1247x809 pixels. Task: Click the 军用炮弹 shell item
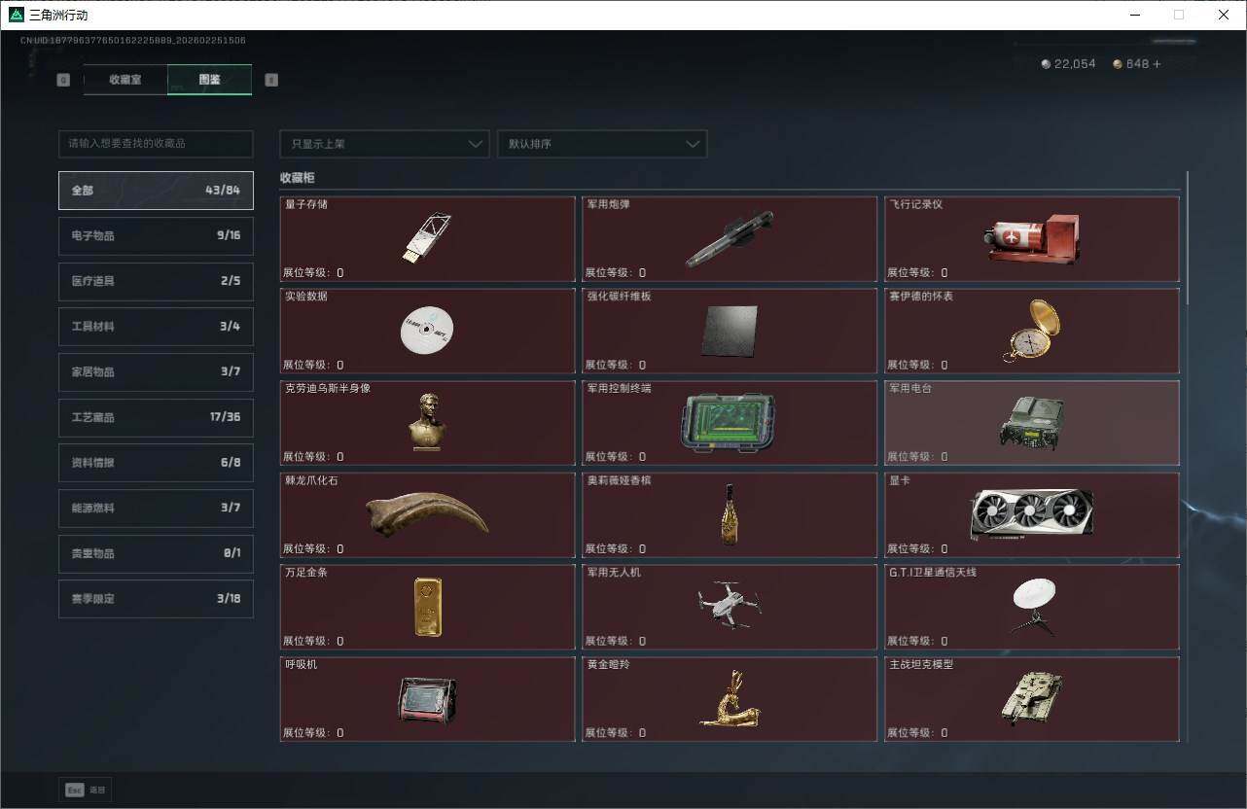730,239
